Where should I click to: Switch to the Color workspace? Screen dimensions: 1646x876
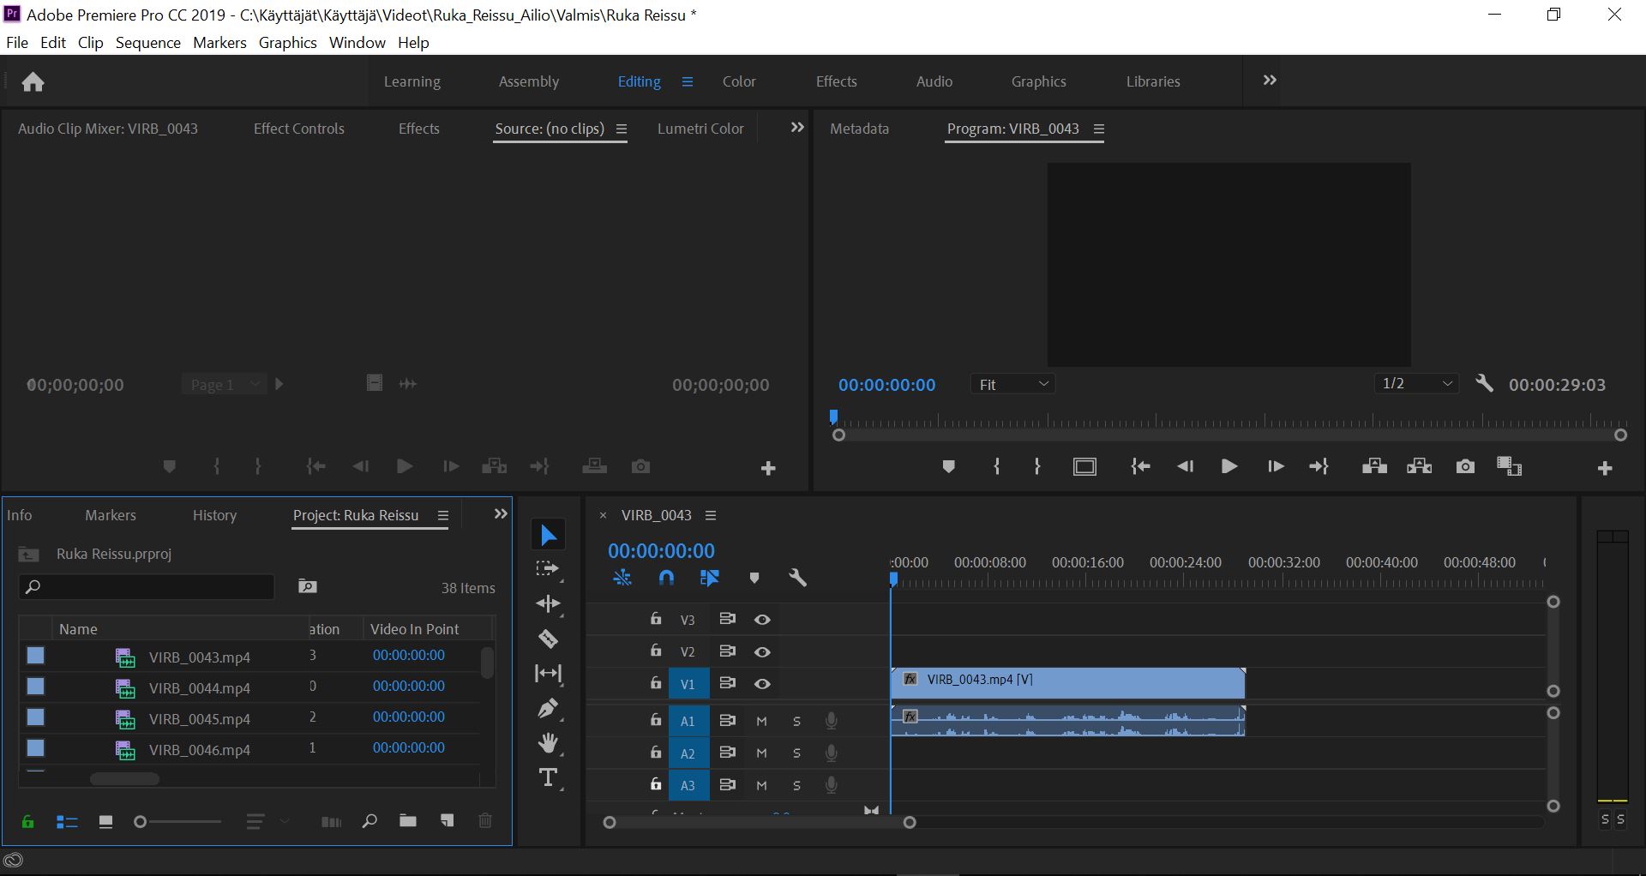739,81
